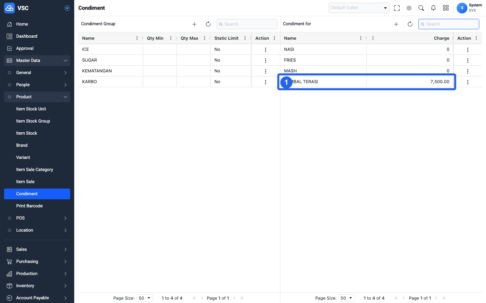Open action menu for FRIES row

tap(468, 61)
